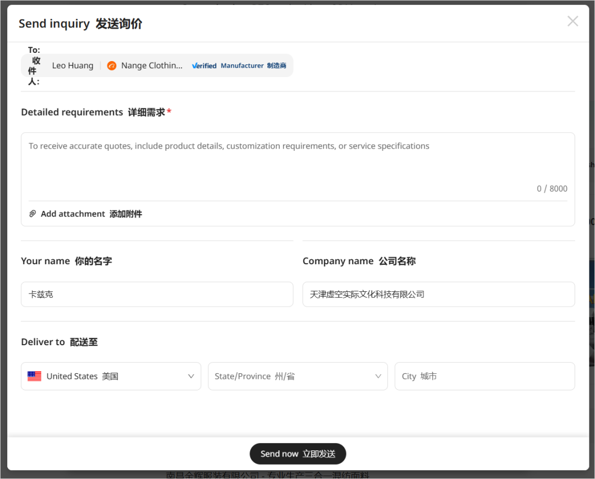Click the Send now 立即发送 button
The height and width of the screenshot is (479, 595).
tap(297, 453)
